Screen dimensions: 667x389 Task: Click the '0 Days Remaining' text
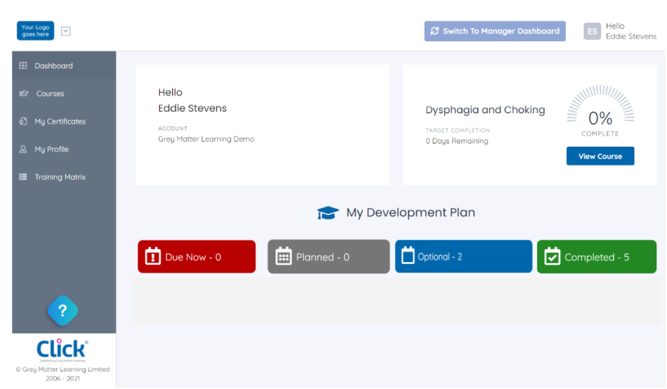click(456, 141)
